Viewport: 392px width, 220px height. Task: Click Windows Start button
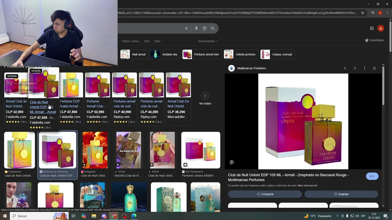[x=5, y=216]
